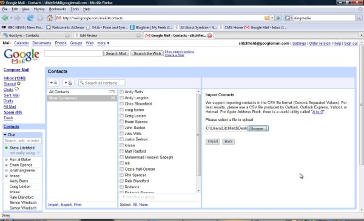
Task: Check the Matt Radford checkbox
Action: pyautogui.click(x=121, y=151)
